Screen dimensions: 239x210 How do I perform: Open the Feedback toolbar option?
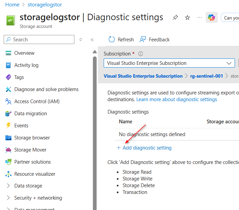pos(155,40)
